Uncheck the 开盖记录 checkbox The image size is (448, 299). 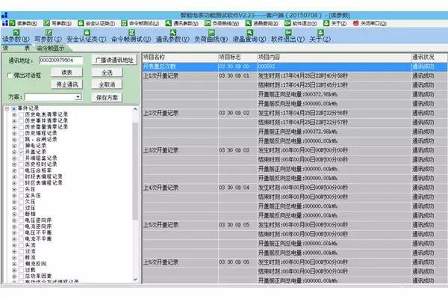pos(21,152)
